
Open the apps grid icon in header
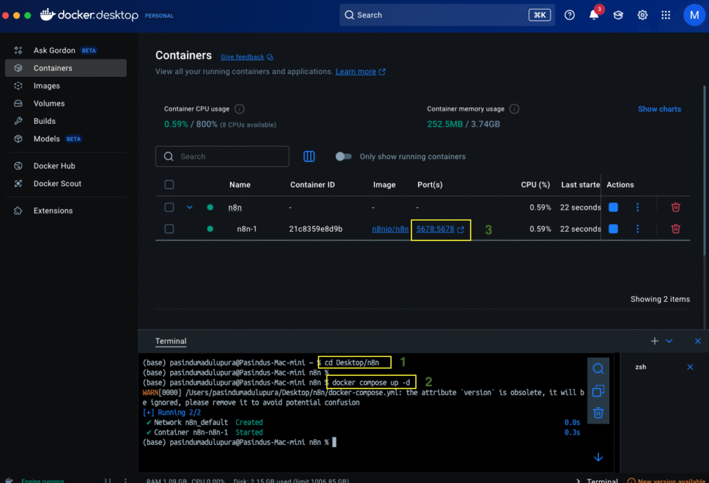point(665,15)
